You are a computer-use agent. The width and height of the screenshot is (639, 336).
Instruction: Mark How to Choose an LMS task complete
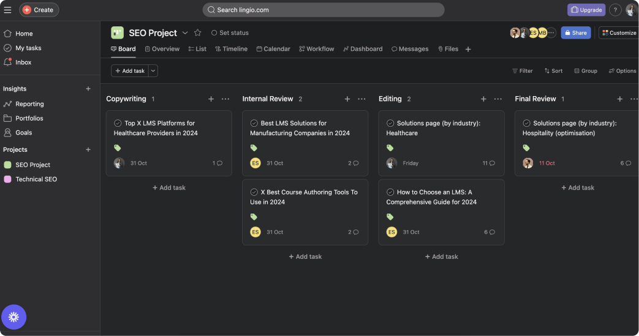pyautogui.click(x=390, y=192)
